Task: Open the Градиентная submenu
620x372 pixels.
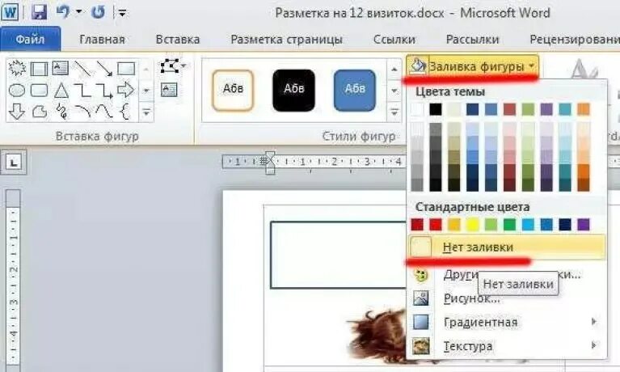Action: tap(507, 322)
